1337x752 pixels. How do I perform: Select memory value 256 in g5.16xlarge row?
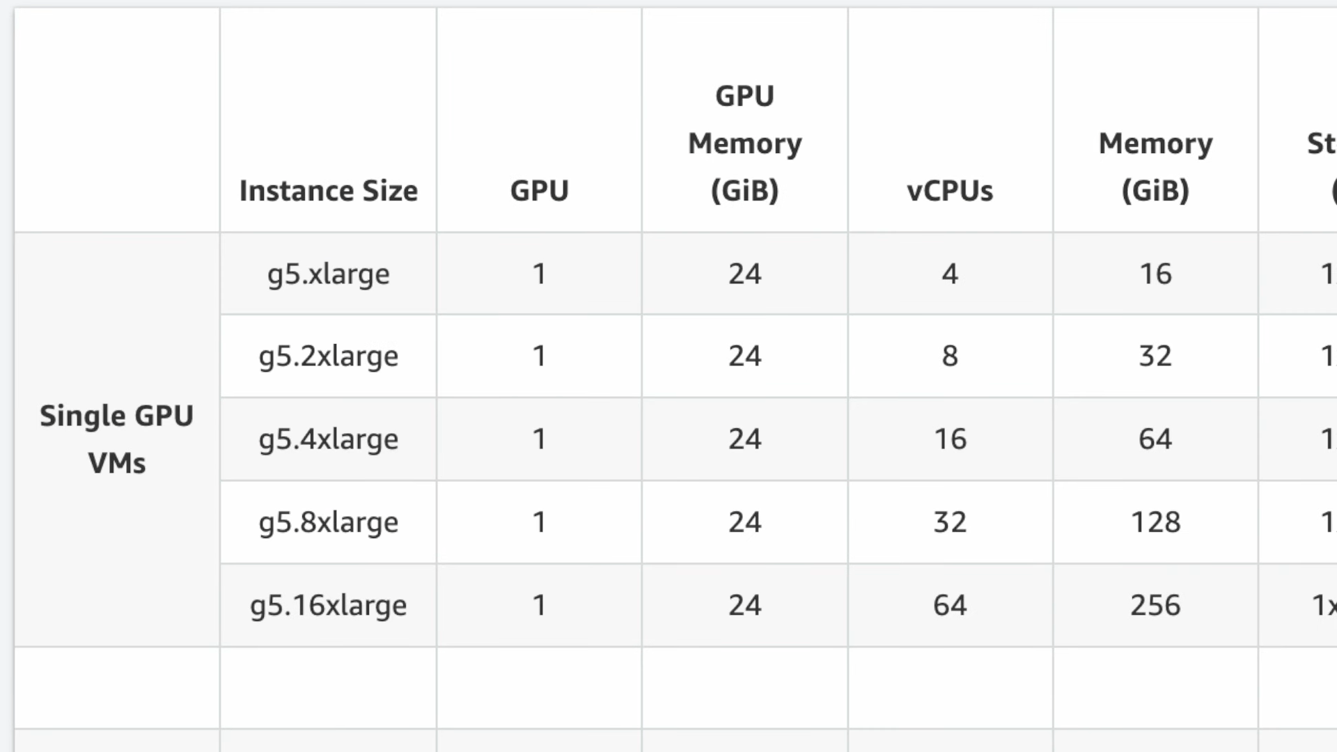coord(1155,605)
